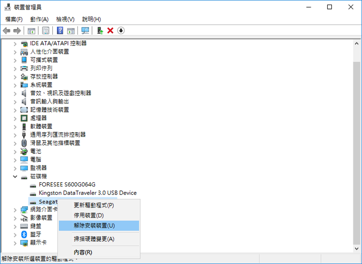Select the 鍵盤 keyboard icon
The height and width of the screenshot is (264, 362).
click(24, 226)
